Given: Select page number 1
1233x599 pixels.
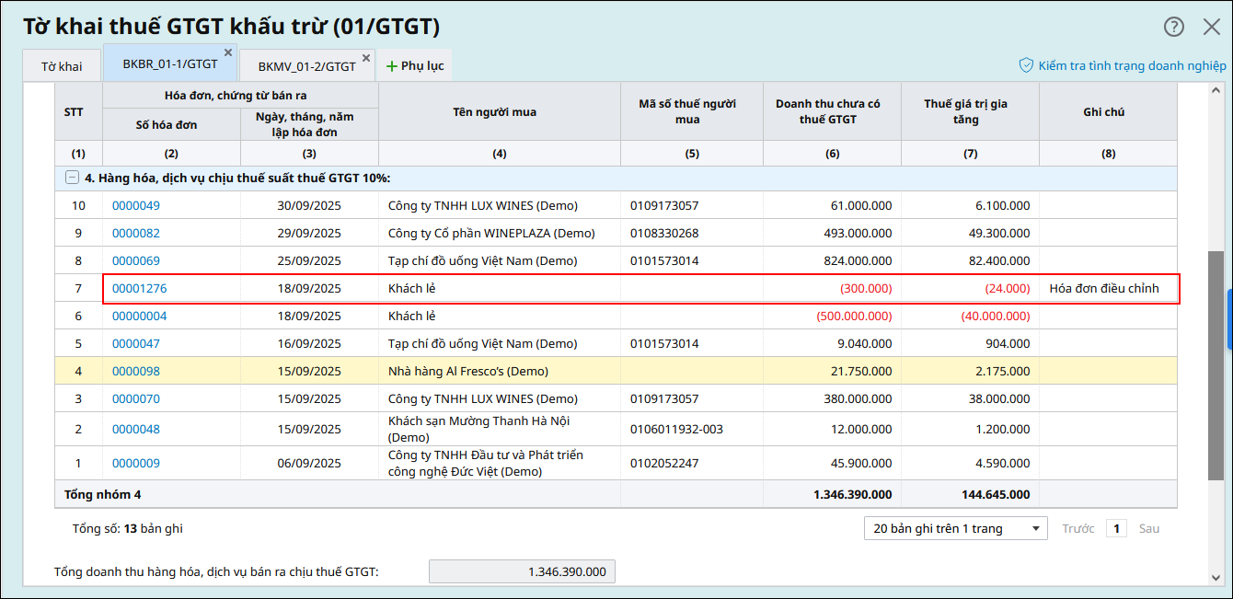Looking at the screenshot, I should [1116, 528].
